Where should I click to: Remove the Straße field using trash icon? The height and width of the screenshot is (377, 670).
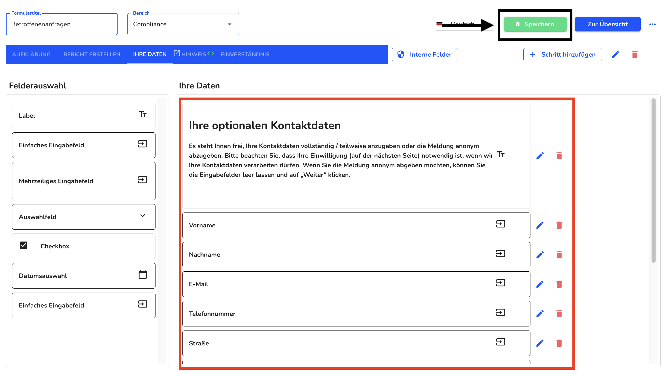559,343
